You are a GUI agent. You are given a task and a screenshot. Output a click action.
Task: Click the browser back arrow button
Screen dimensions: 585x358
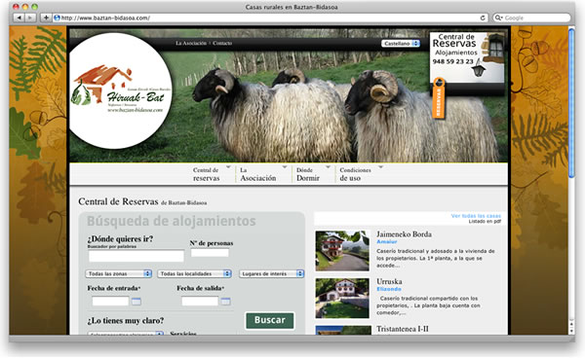click(x=19, y=18)
